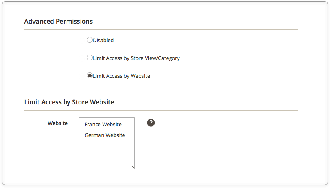Choose Limit Access by Store View/Category radio

point(90,58)
